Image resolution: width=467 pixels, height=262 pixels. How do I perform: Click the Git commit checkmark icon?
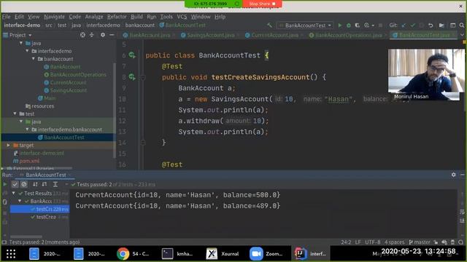coord(412,25)
